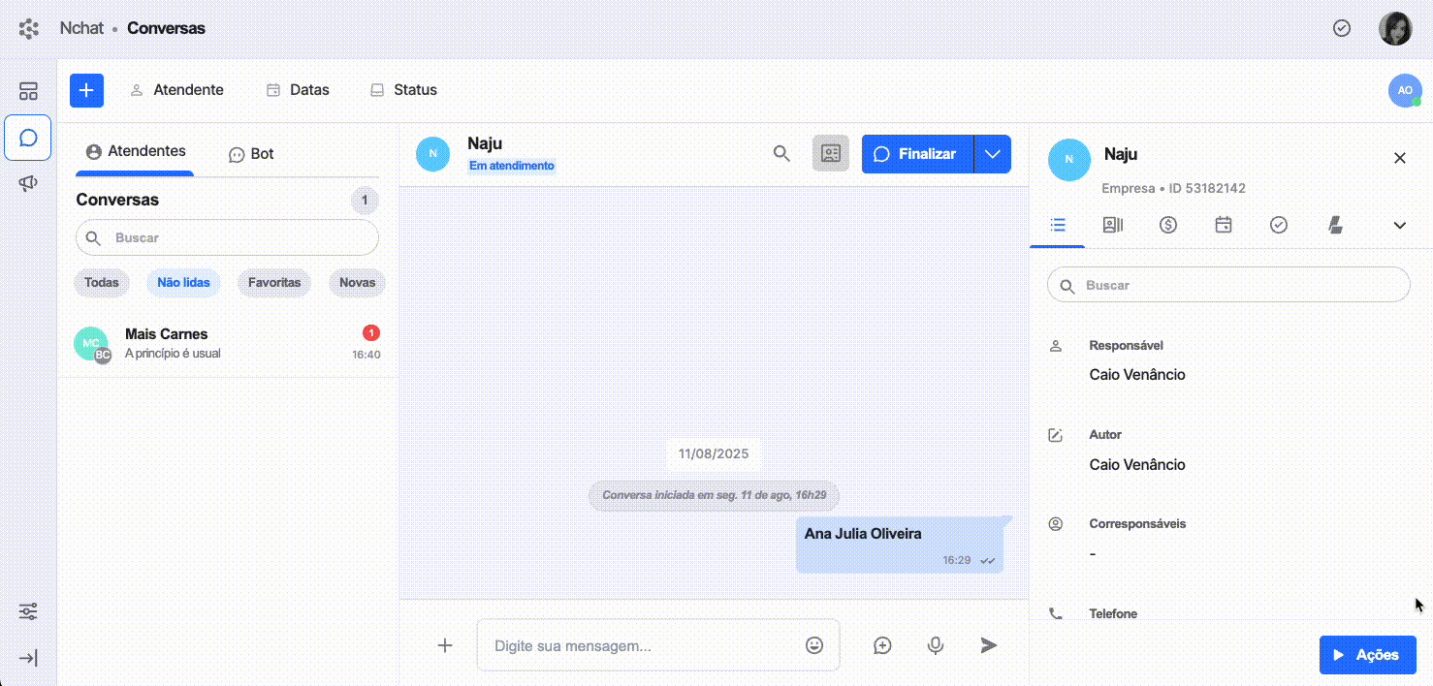This screenshot has width=1433, height=686.
Task: Select the Todas filter chip
Action: click(x=102, y=283)
